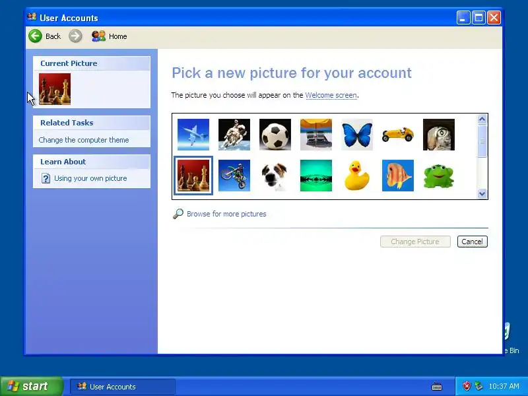Maximize the User Accounts window
The image size is (528, 396).
pos(478,18)
